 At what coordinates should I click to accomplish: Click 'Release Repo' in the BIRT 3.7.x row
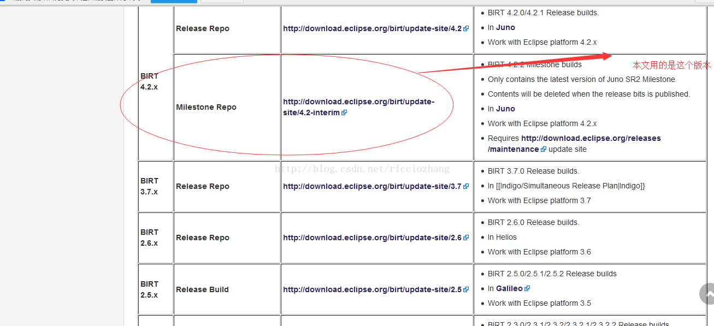pos(203,186)
